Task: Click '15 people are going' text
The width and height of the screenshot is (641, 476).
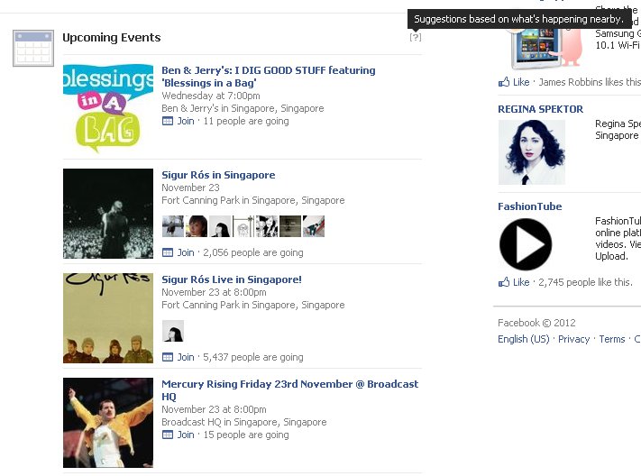Action: click(246, 435)
